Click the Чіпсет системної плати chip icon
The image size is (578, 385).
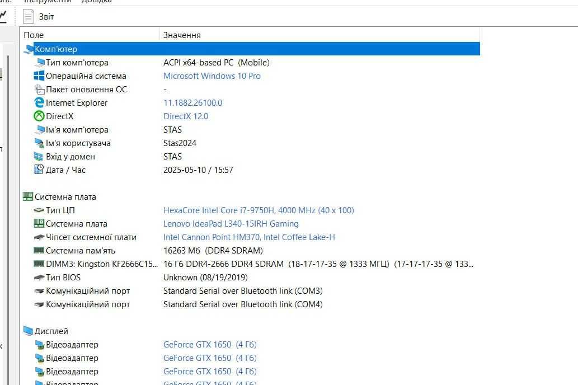[x=39, y=237]
